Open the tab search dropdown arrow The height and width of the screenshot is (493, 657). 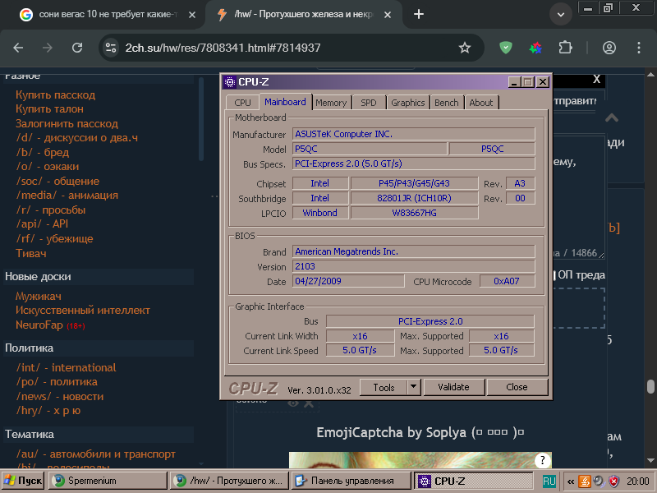(x=561, y=14)
